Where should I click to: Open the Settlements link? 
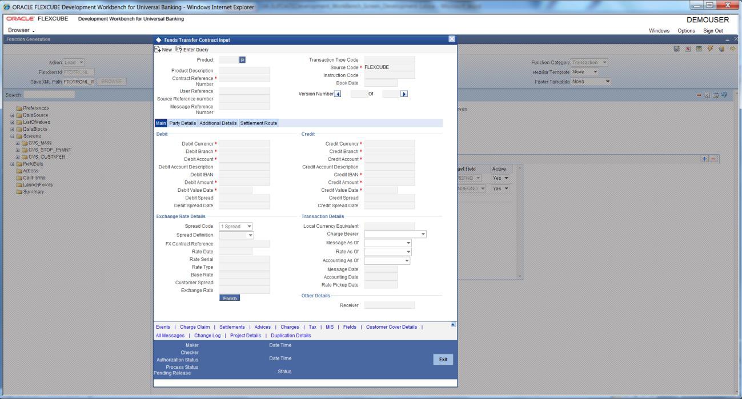coord(232,327)
